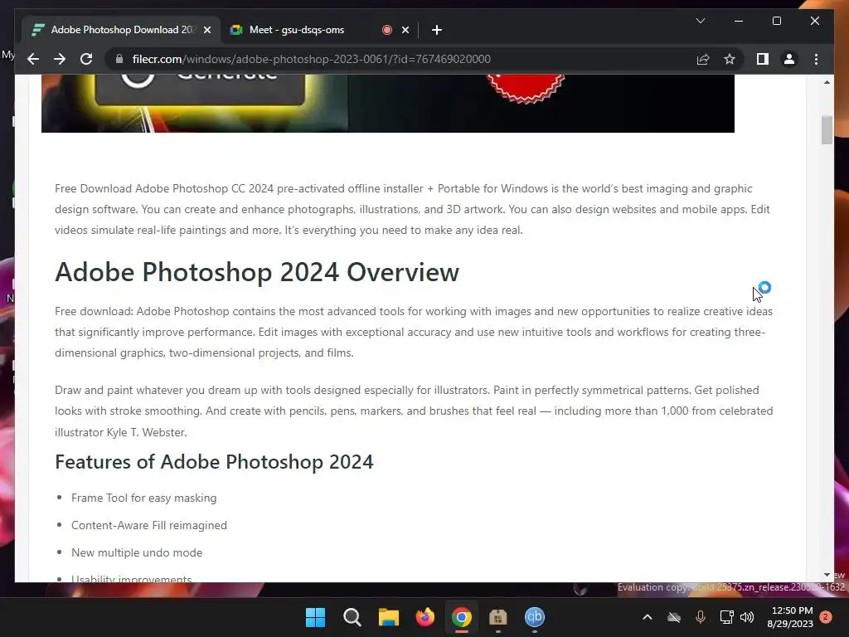Screen dimensions: 849x637
Task: Reload the filecr.com page
Action: coord(86,59)
